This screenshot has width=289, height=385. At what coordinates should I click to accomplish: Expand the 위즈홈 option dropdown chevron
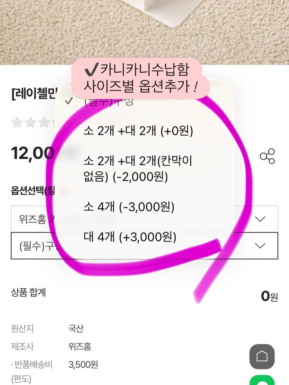pyautogui.click(x=260, y=219)
